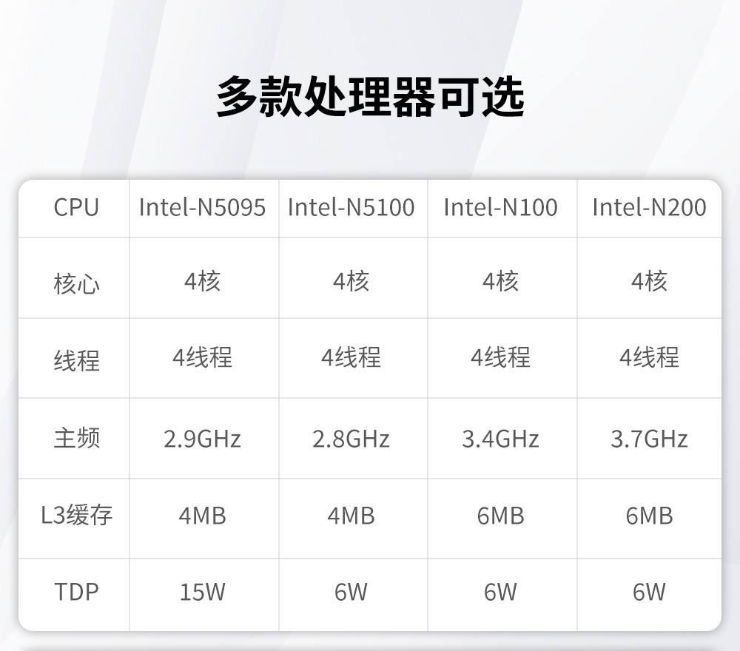
Task: Click the 3.4GHz frequency cell
Action: click(x=500, y=439)
